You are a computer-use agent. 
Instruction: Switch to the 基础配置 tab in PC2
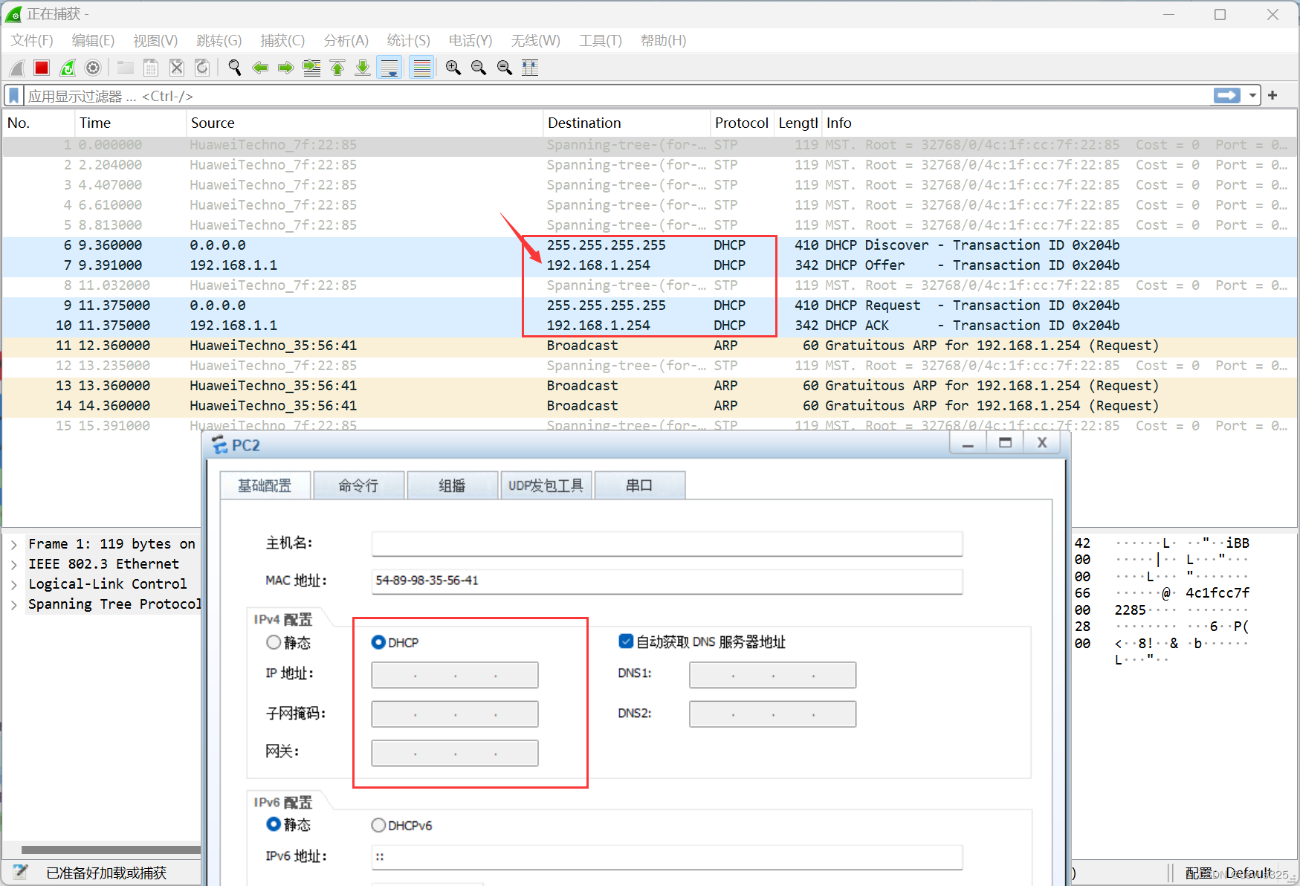pyautogui.click(x=265, y=485)
